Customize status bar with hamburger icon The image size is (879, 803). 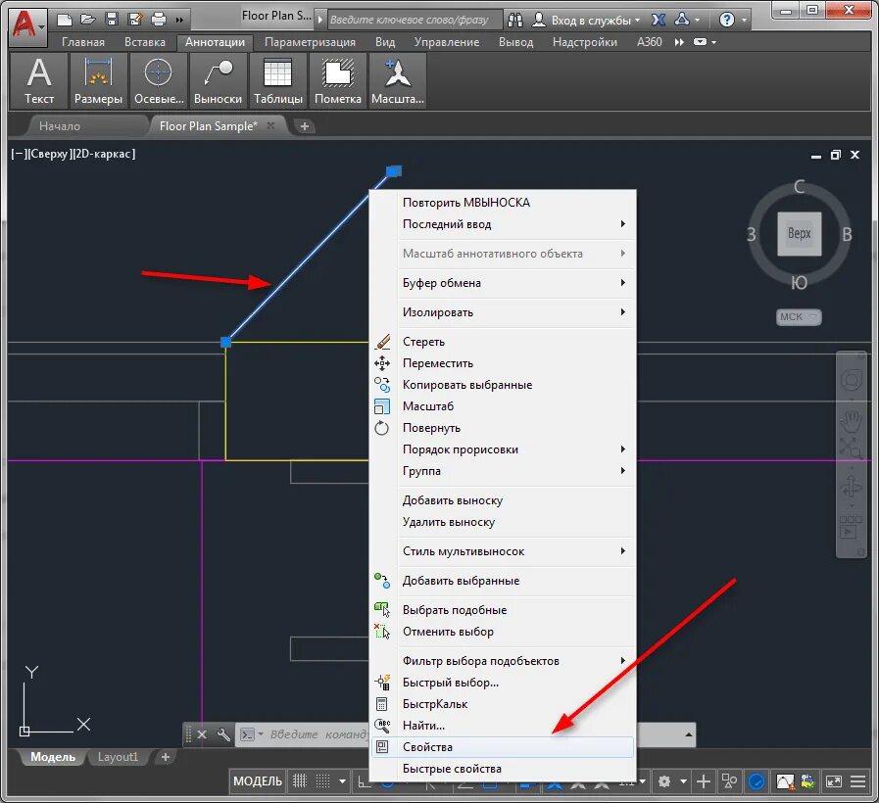click(857, 781)
